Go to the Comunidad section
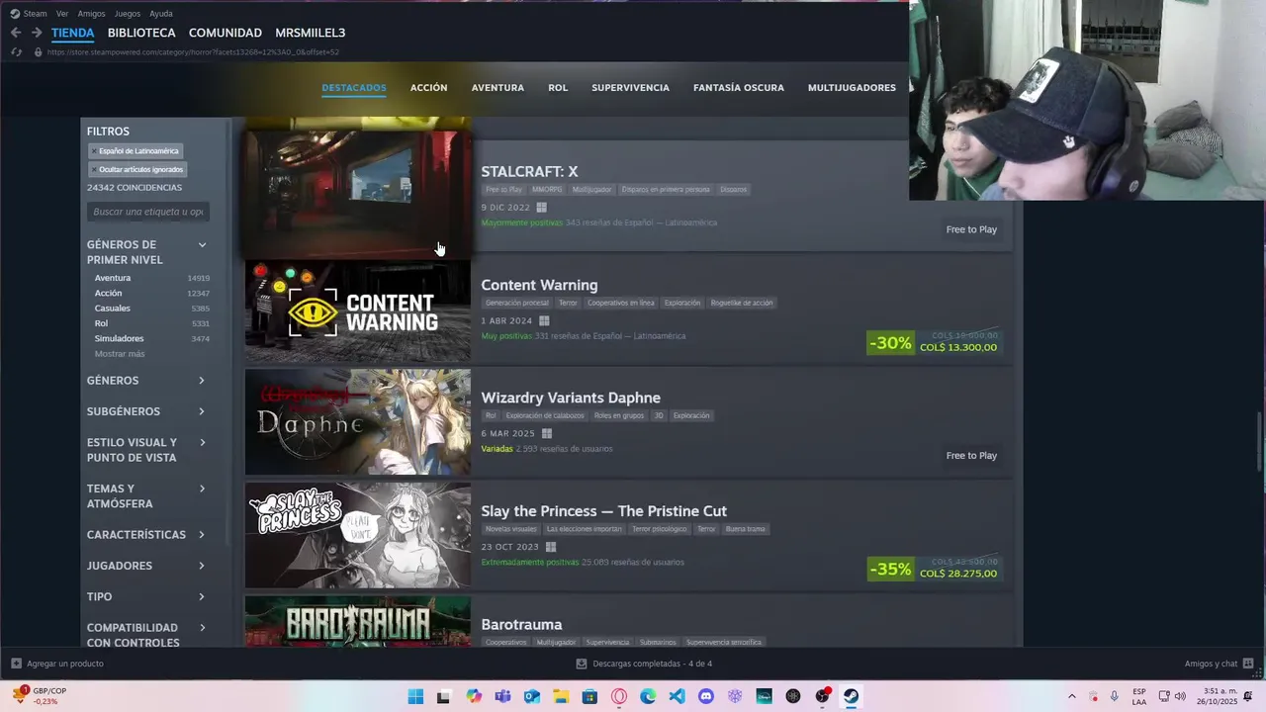Screen dimensions: 1266x712 pyautogui.click(x=226, y=33)
